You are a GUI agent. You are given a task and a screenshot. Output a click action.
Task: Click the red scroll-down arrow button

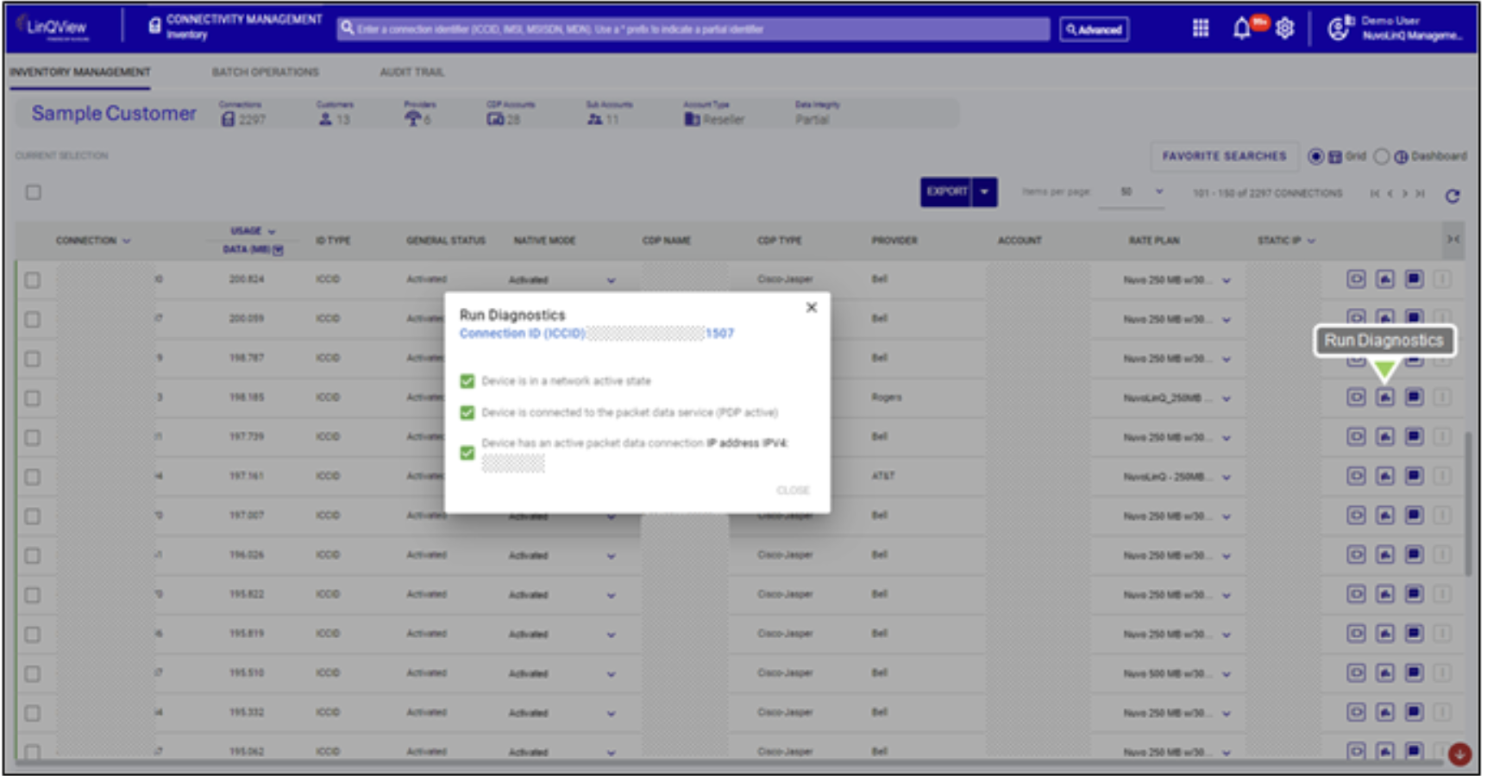coord(1459,754)
